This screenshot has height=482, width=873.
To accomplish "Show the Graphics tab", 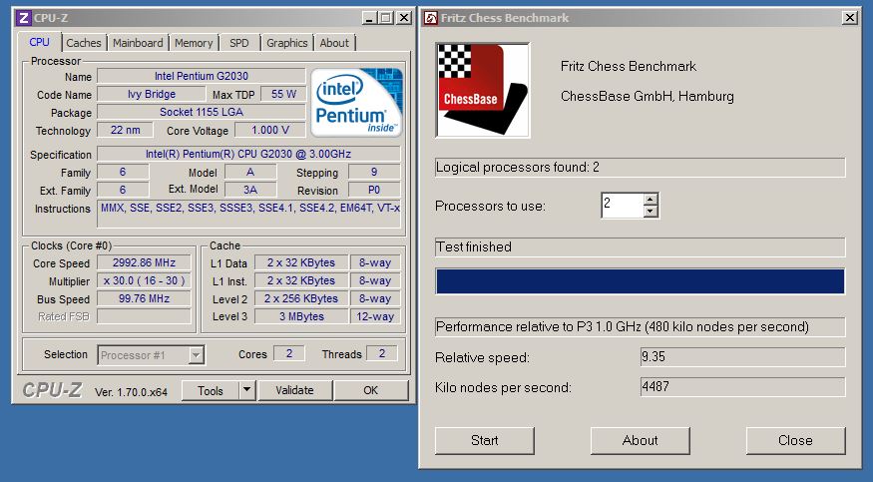I will 287,43.
